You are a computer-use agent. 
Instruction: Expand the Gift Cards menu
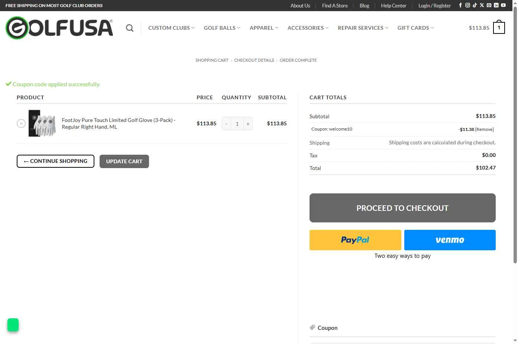[x=415, y=28]
